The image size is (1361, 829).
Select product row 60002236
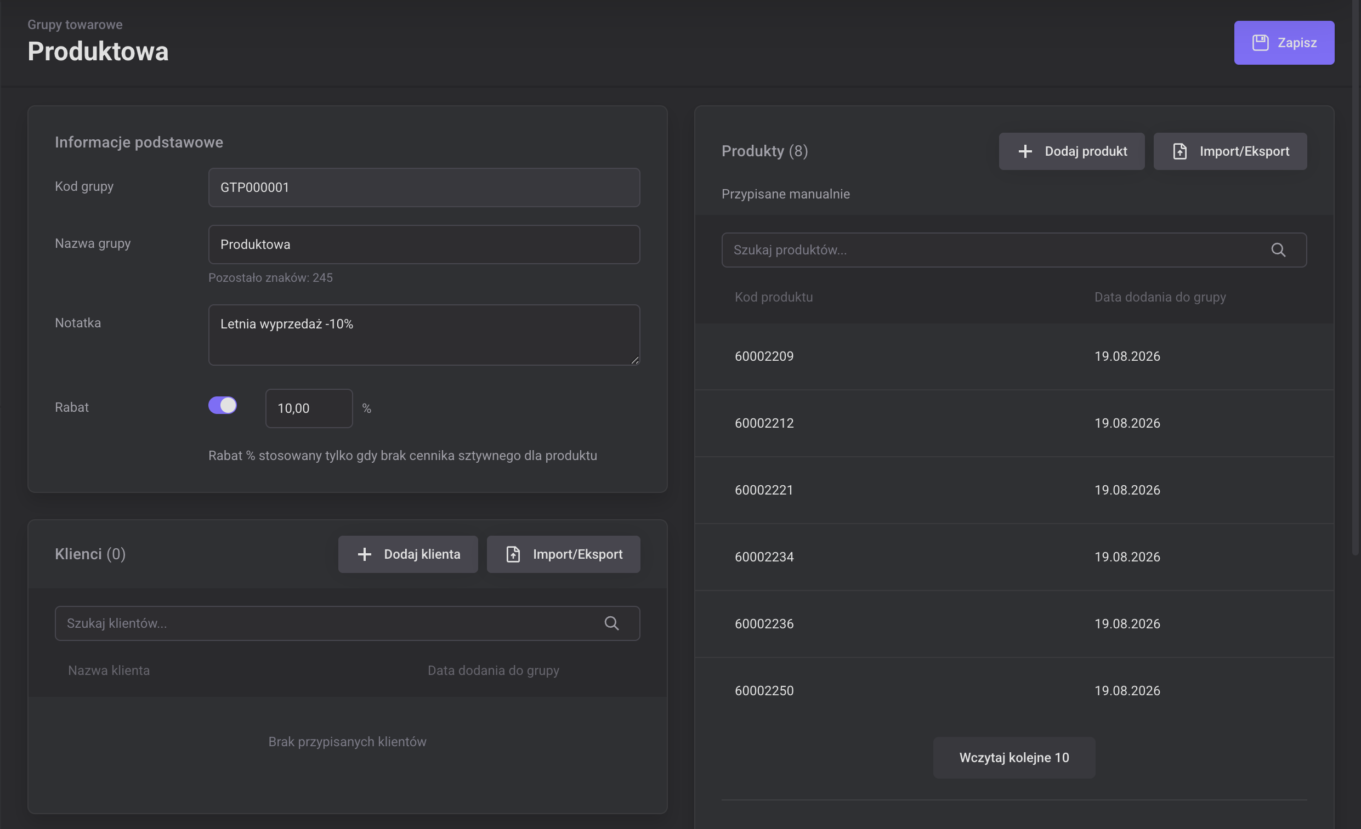[1013, 623]
